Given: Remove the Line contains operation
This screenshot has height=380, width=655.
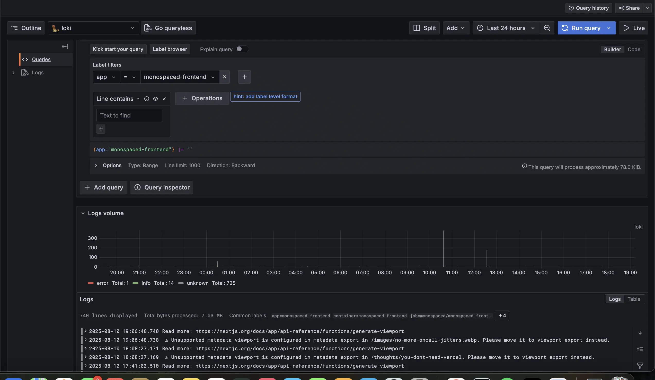Looking at the screenshot, I should 164,99.
